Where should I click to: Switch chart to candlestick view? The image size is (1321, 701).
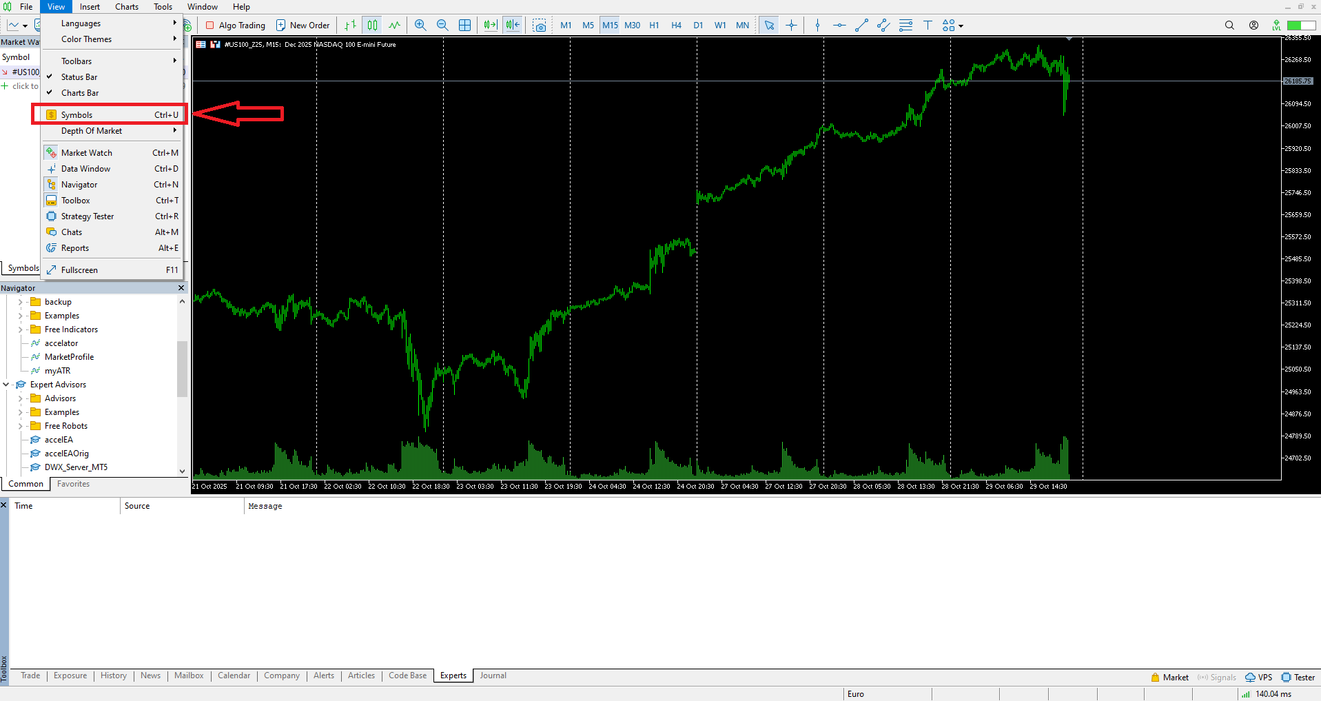[372, 26]
